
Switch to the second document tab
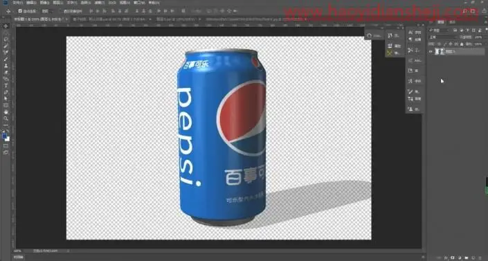click(109, 19)
